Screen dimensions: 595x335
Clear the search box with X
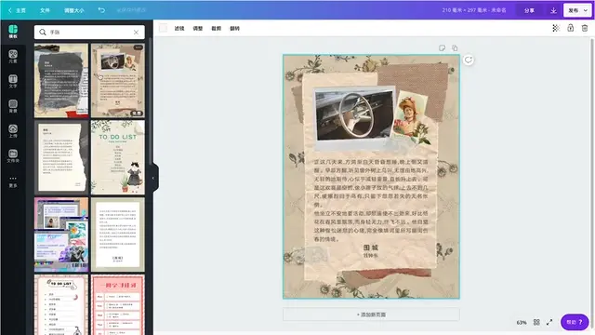[136, 33]
